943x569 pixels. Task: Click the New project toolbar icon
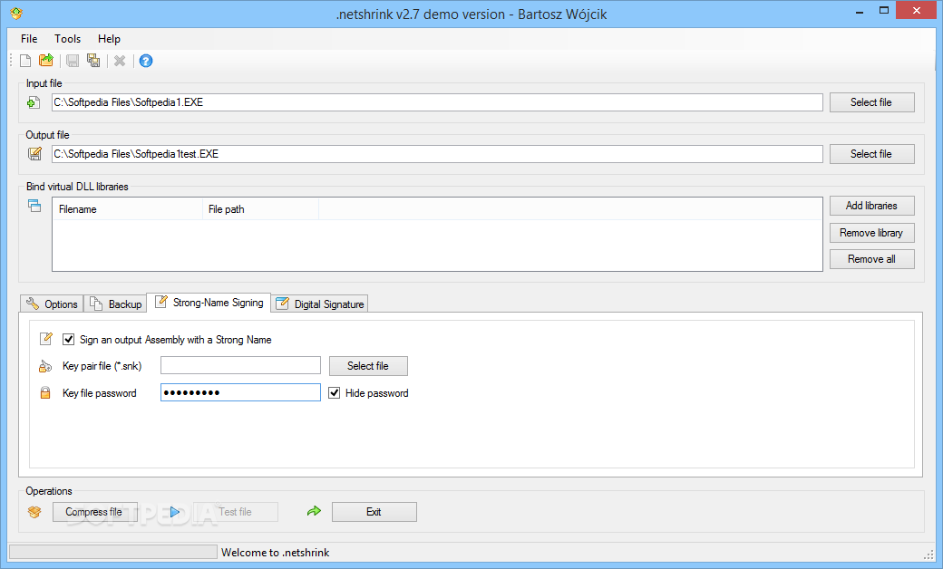point(25,61)
